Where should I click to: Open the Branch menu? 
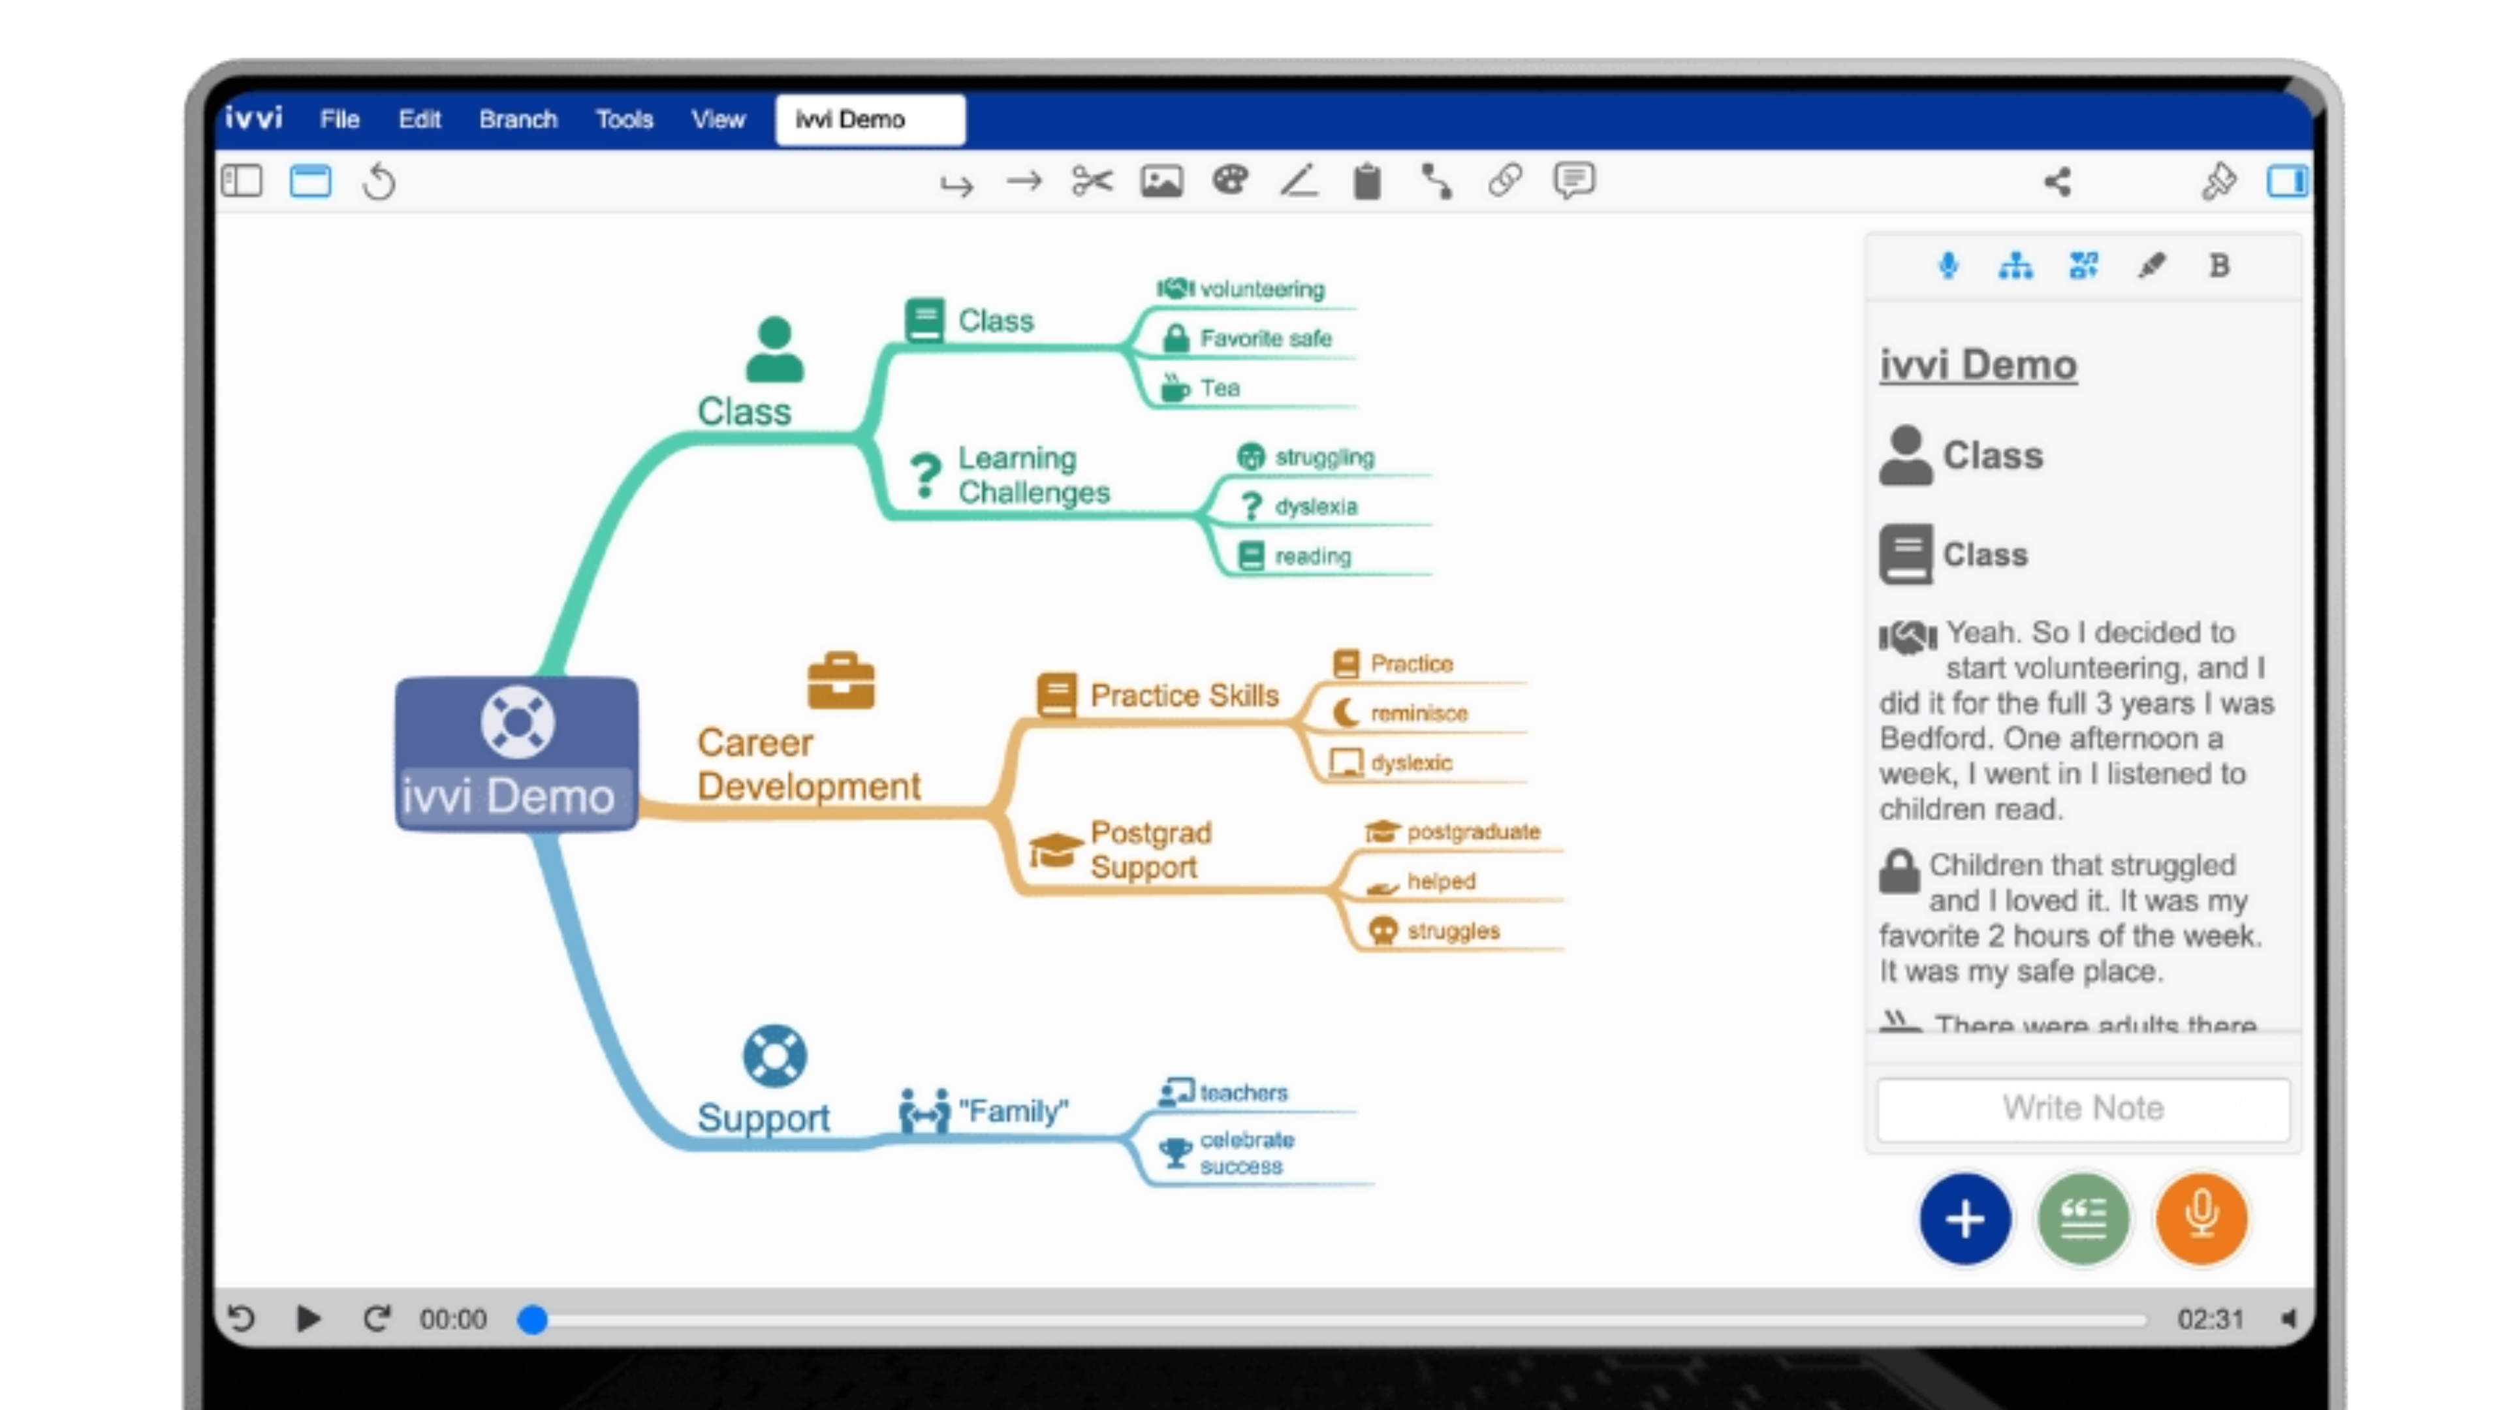(x=518, y=119)
